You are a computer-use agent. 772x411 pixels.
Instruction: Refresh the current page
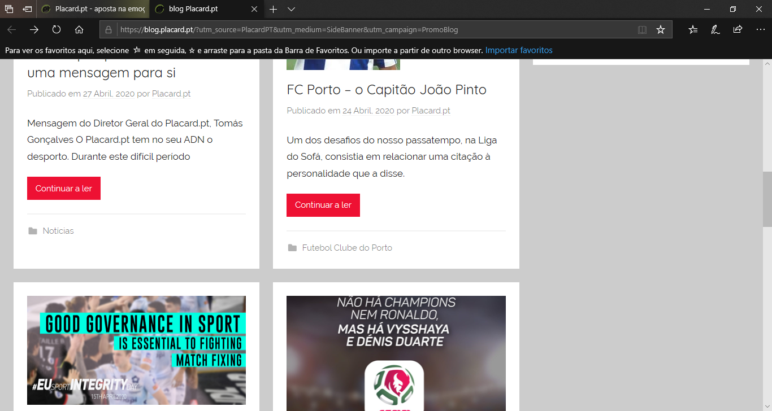57,29
